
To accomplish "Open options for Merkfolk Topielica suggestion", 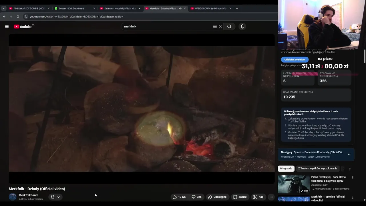I will (353, 197).
